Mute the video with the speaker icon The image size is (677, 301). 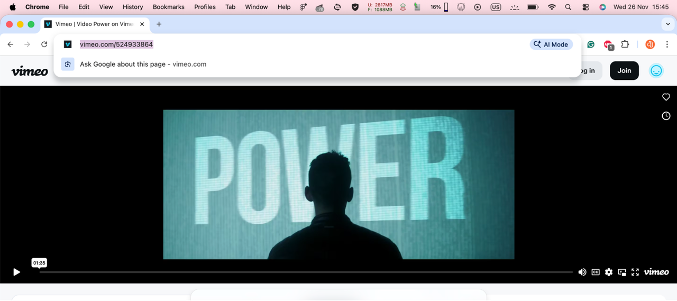click(582, 272)
